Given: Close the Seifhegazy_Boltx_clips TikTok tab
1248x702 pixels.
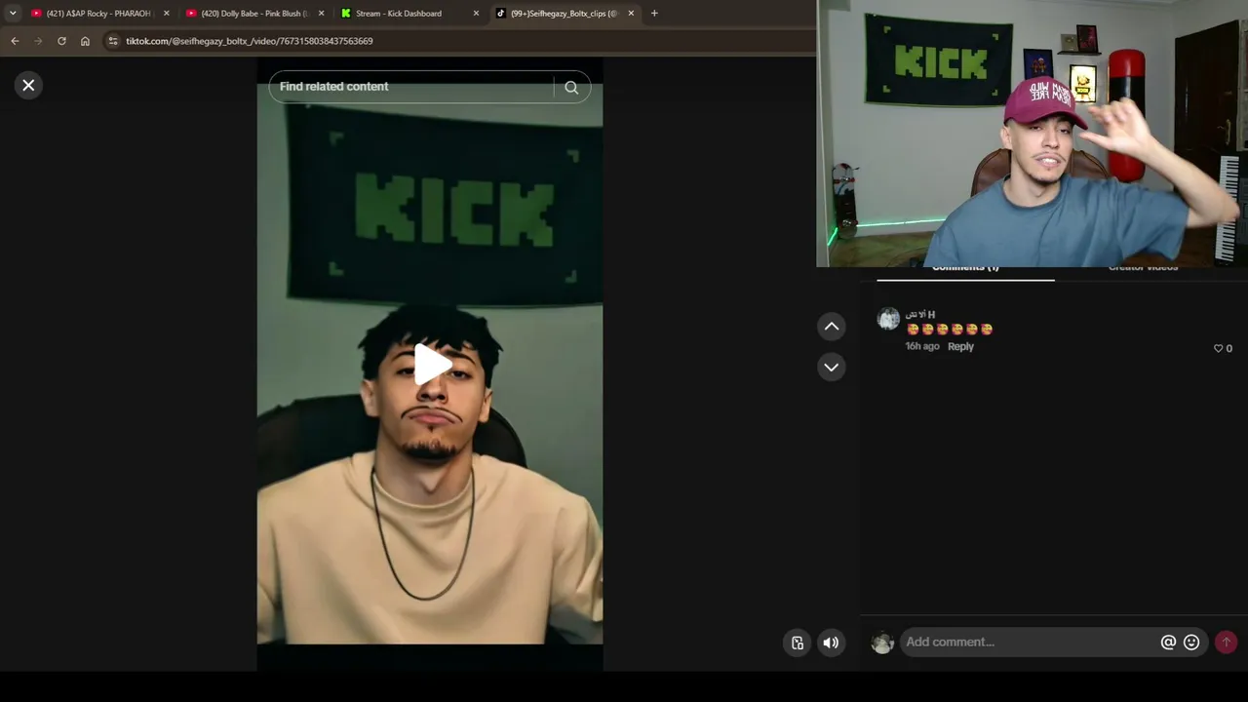Looking at the screenshot, I should pos(631,14).
